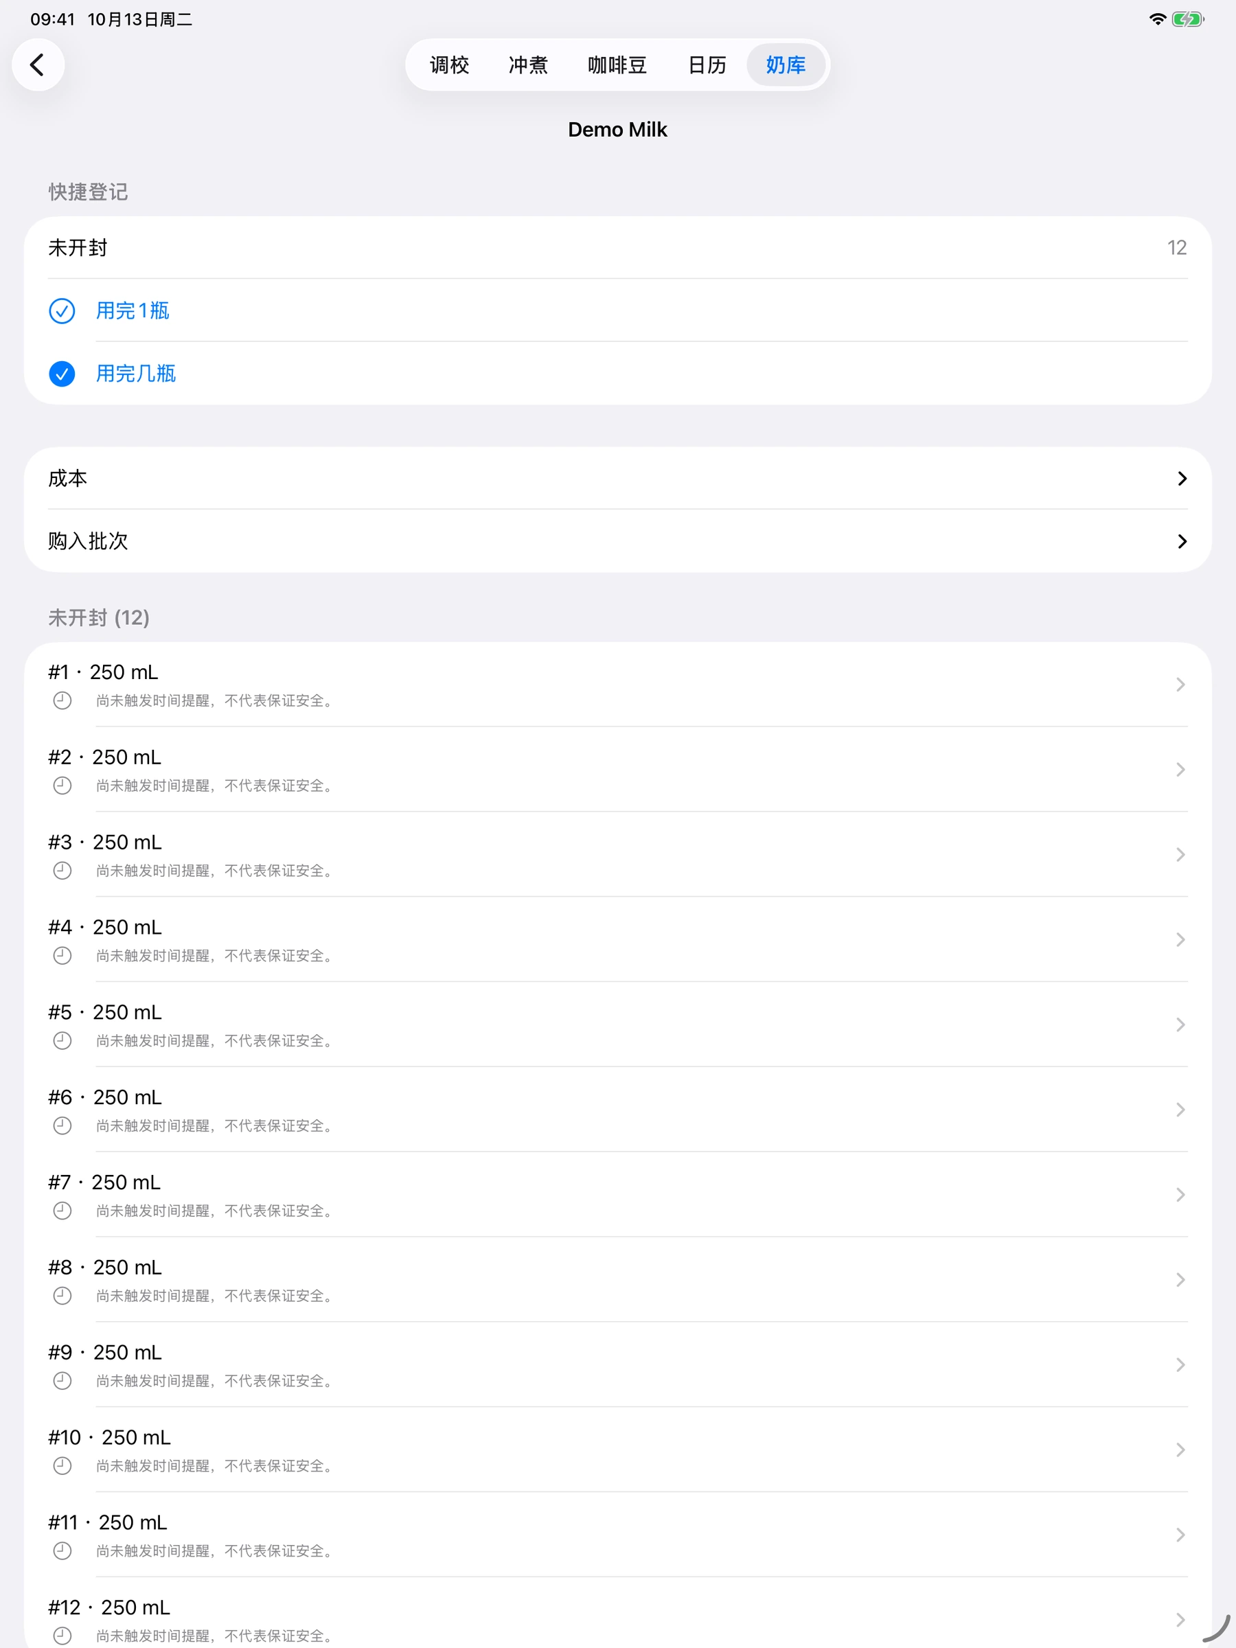Click the clock icon on row #8
Image resolution: width=1236 pixels, height=1648 pixels.
pos(62,1296)
